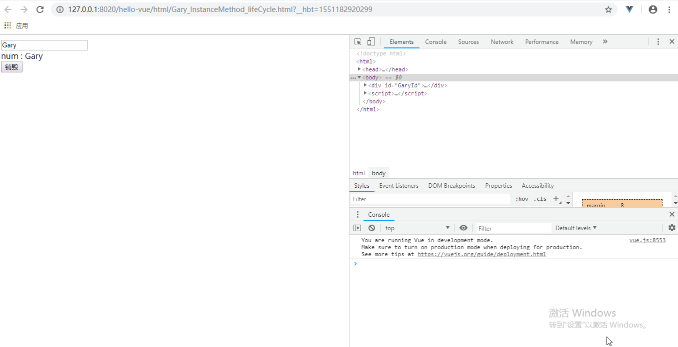Create a live expression with eye icon
This screenshot has width=678, height=347.
463,228
